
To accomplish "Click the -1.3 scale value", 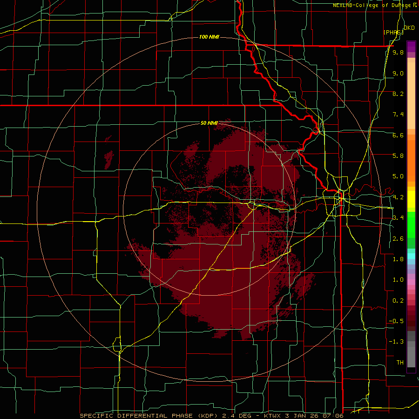I will click(396, 342).
